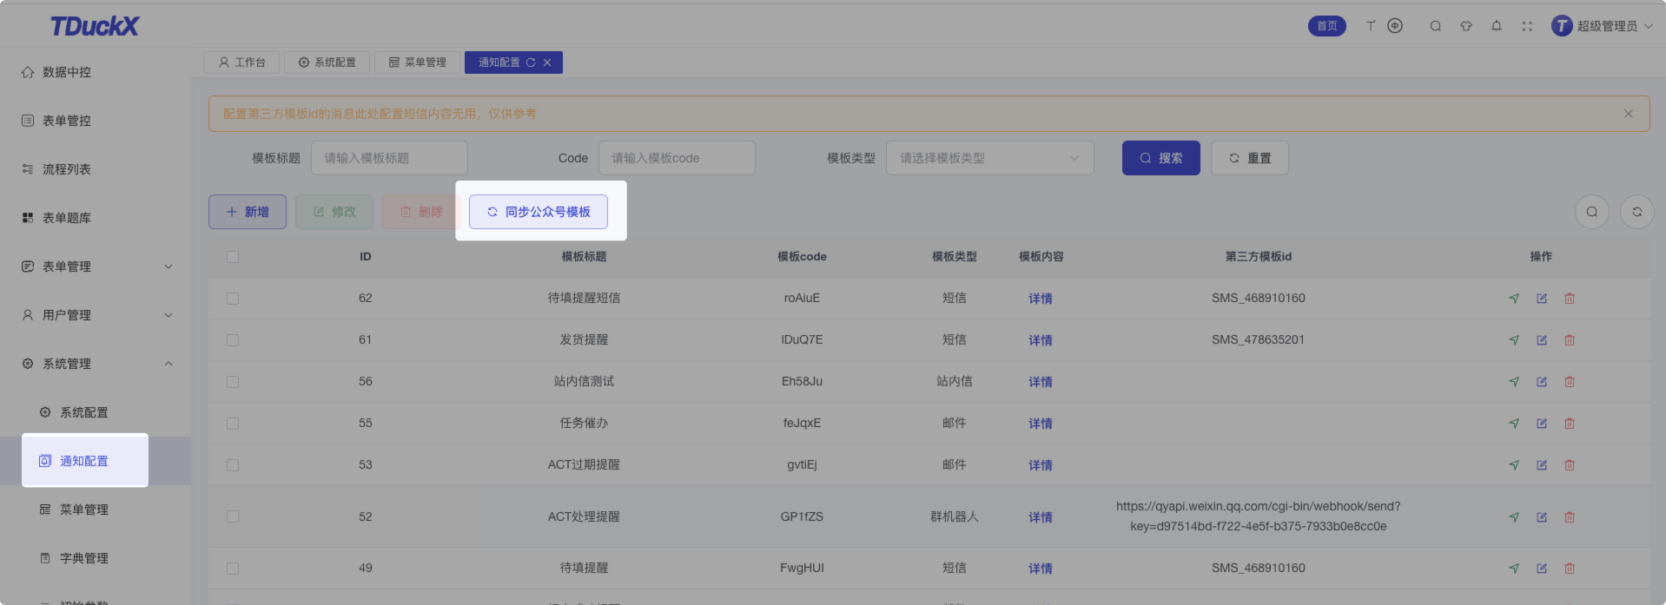Open the theme shirt icon in header
Image resolution: width=1666 pixels, height=605 pixels.
pos(1466,26)
